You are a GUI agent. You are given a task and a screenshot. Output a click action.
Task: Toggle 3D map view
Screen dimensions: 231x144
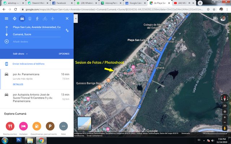coord(225,105)
